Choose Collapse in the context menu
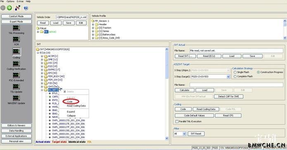This screenshot has width=287, height=150. pyautogui.click(x=71, y=116)
